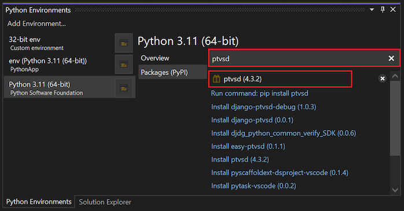Open interactive window icon for env (Python 3.11)

click(124, 64)
